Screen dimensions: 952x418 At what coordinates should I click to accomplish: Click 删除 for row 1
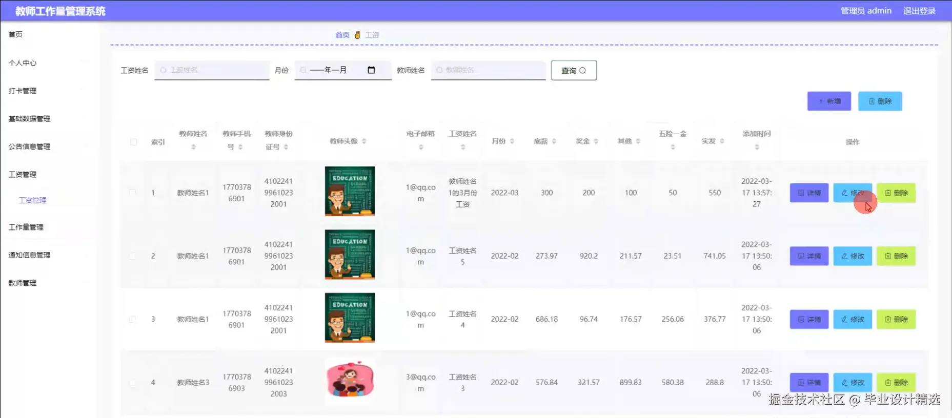(x=896, y=193)
